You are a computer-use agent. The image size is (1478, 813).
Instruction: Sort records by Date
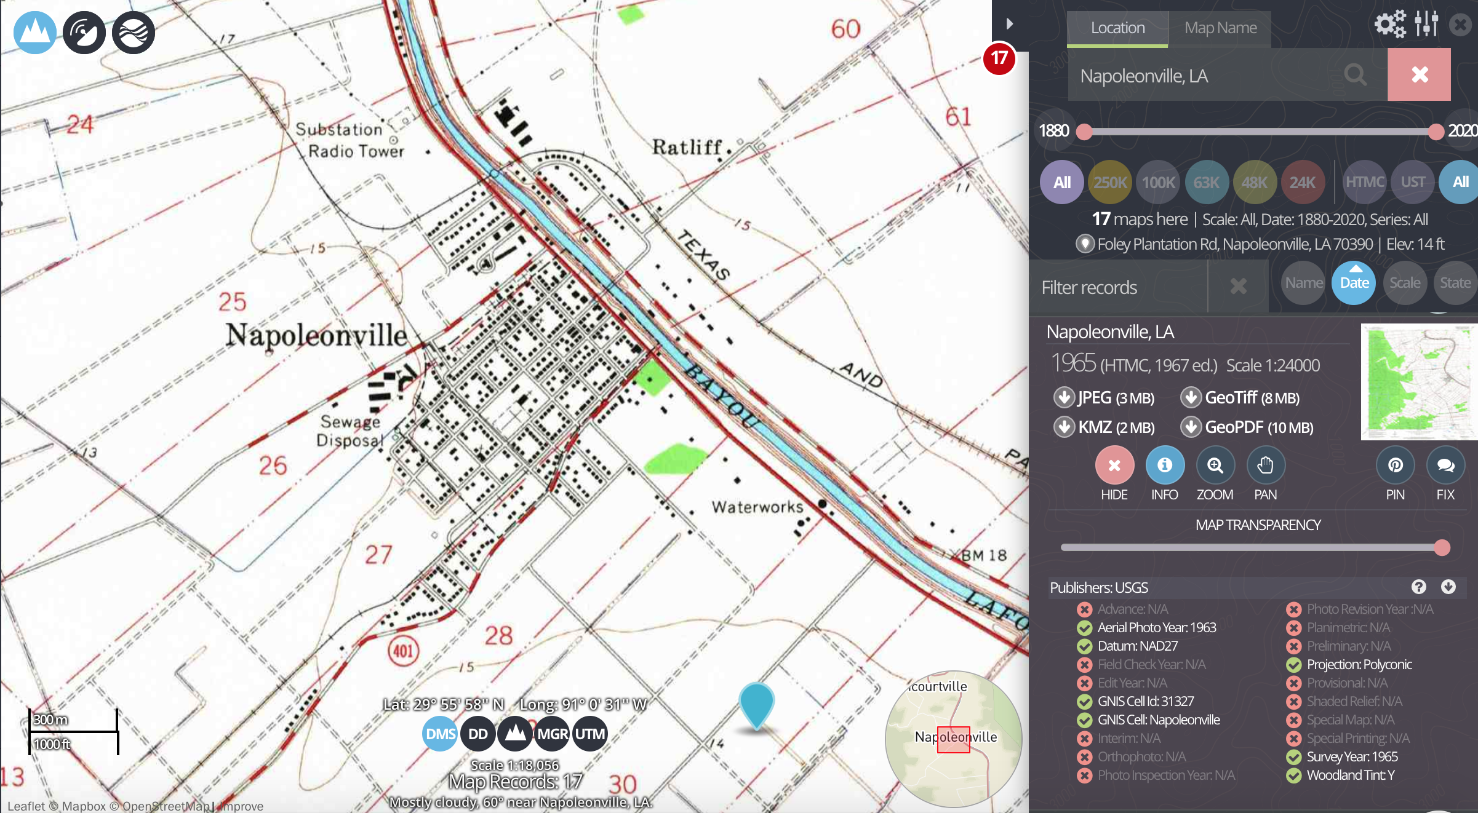pyautogui.click(x=1354, y=284)
